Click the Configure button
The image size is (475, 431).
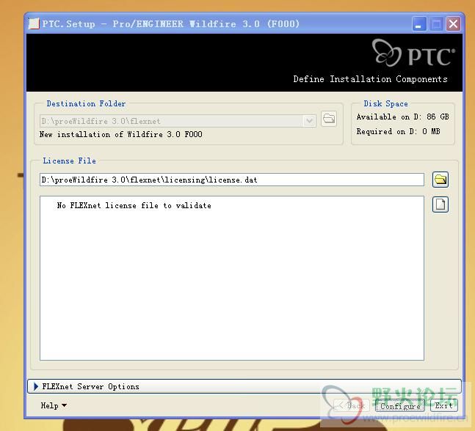coord(400,406)
